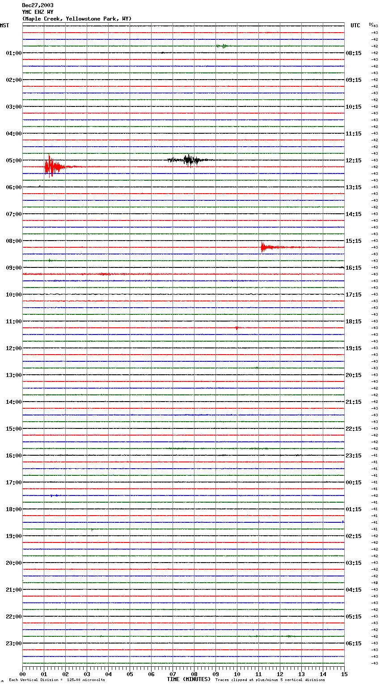Click the 09:15 UTC time label
This screenshot has height=686, width=380.
click(354, 80)
